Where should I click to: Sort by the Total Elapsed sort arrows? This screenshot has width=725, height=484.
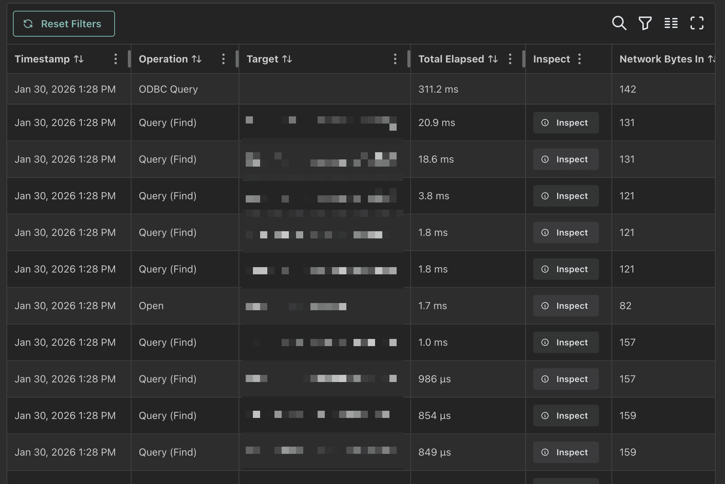[494, 59]
